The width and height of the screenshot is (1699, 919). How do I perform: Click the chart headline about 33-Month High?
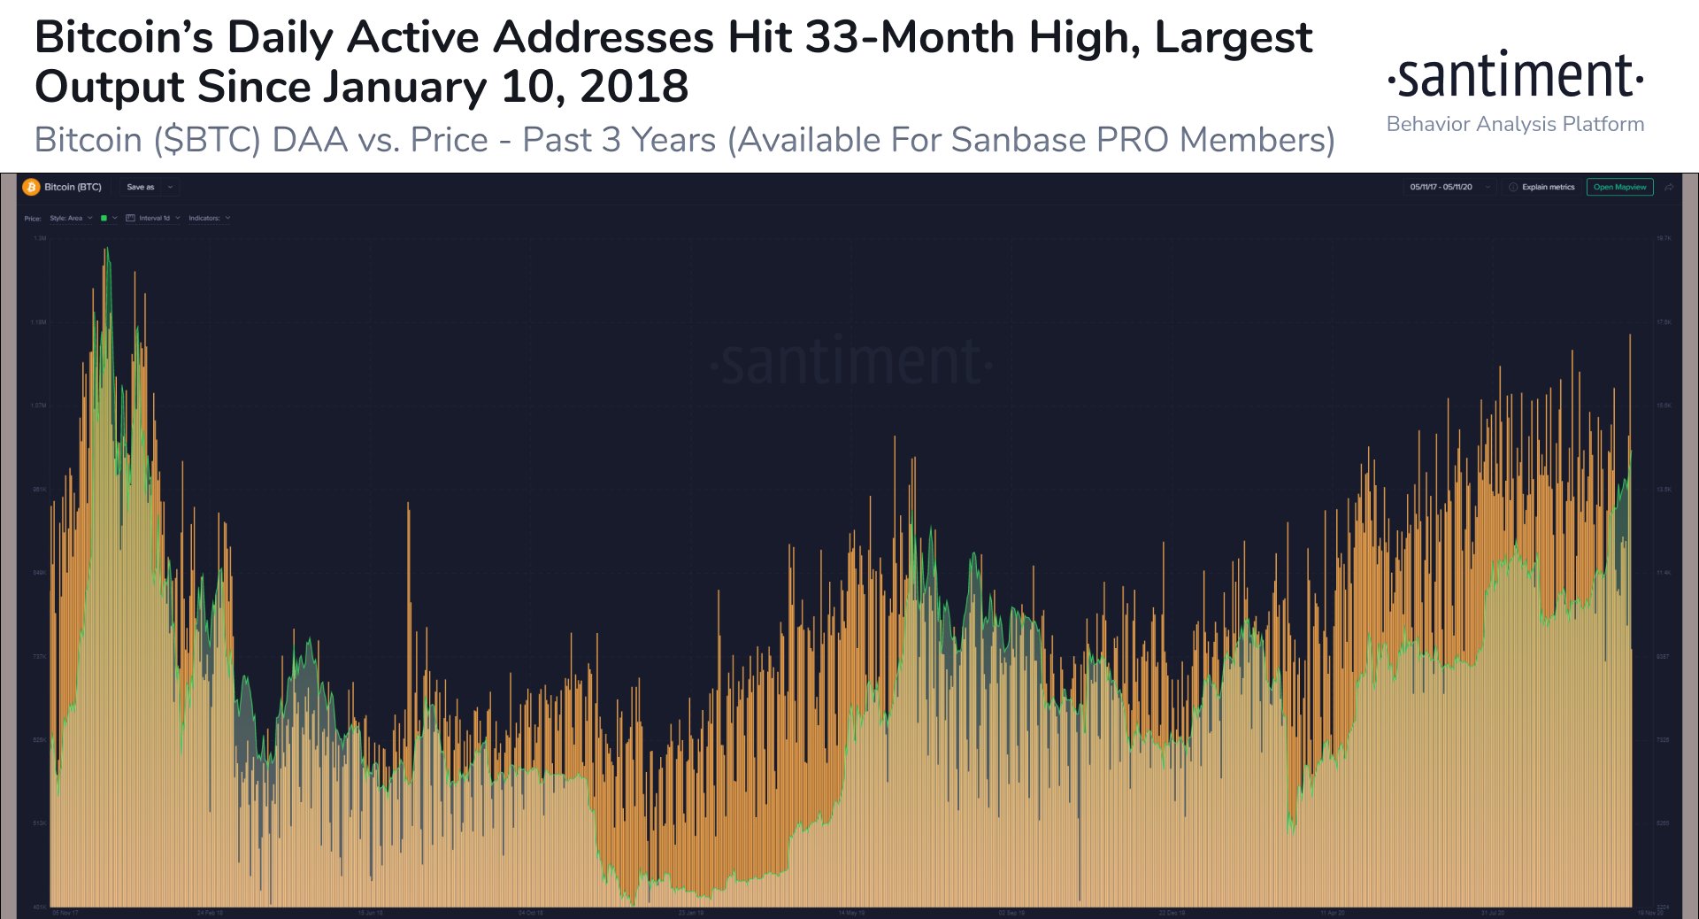[x=673, y=62]
